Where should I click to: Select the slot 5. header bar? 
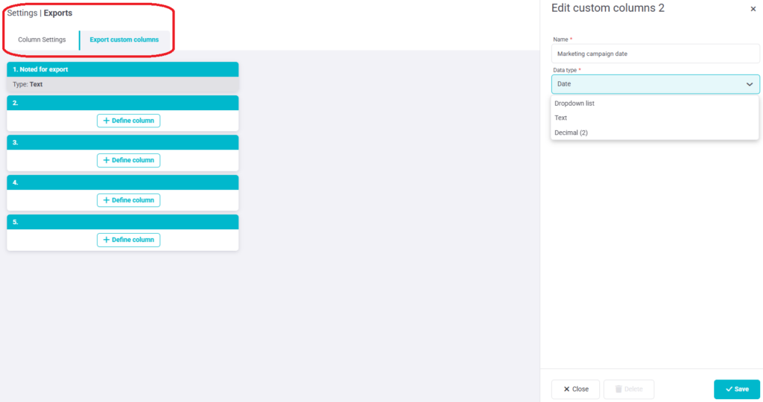(x=123, y=222)
